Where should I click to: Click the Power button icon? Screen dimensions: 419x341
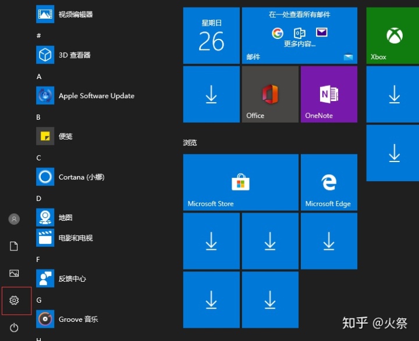pyautogui.click(x=14, y=328)
